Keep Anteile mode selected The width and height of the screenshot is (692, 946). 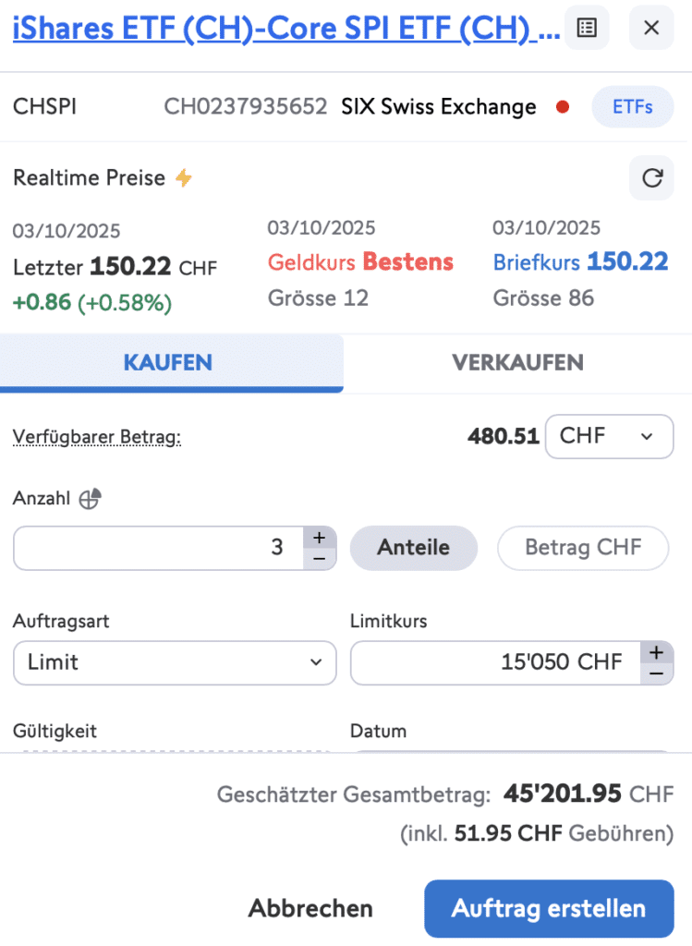[413, 548]
